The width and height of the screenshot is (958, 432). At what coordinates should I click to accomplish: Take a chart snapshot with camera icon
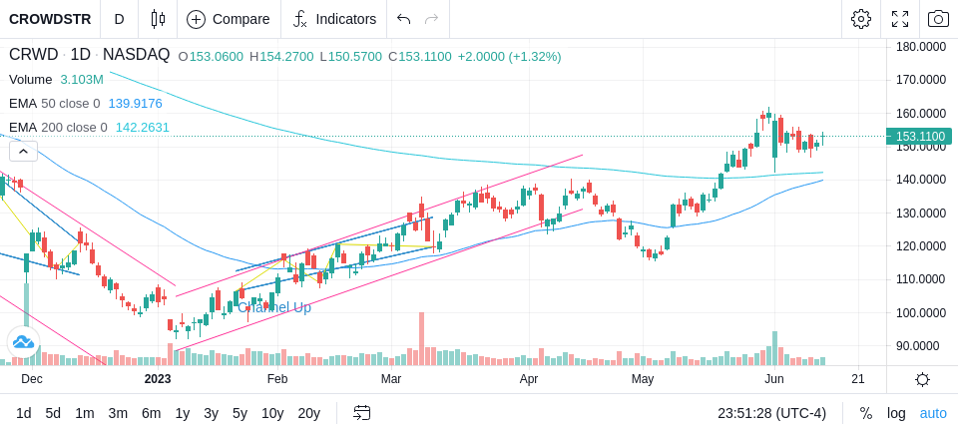938,19
